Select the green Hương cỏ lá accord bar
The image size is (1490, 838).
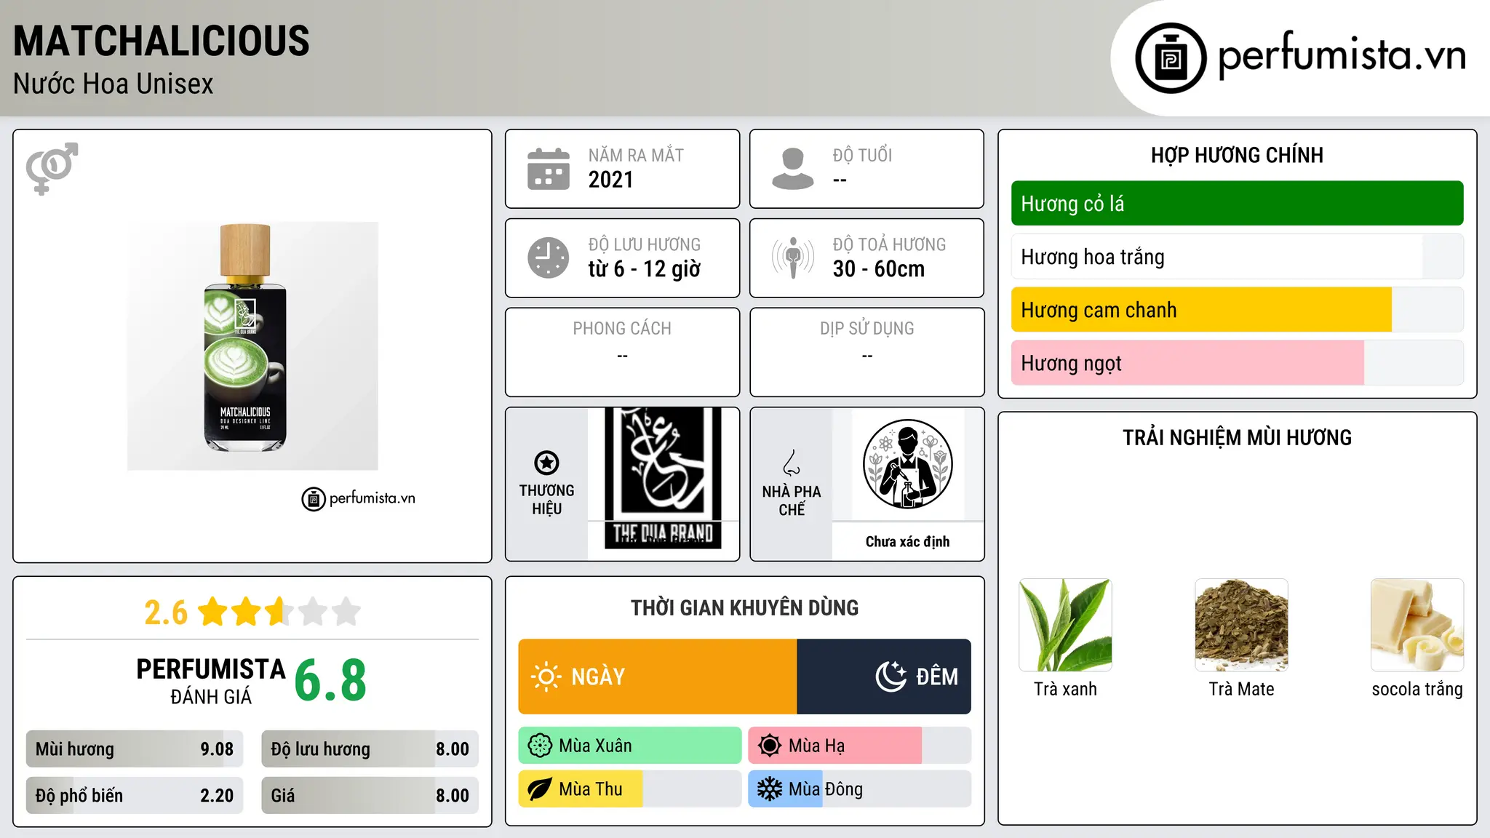[x=1237, y=204]
